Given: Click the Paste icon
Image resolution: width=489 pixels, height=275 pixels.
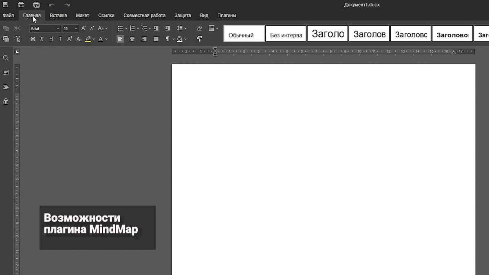Looking at the screenshot, I should pos(6,39).
